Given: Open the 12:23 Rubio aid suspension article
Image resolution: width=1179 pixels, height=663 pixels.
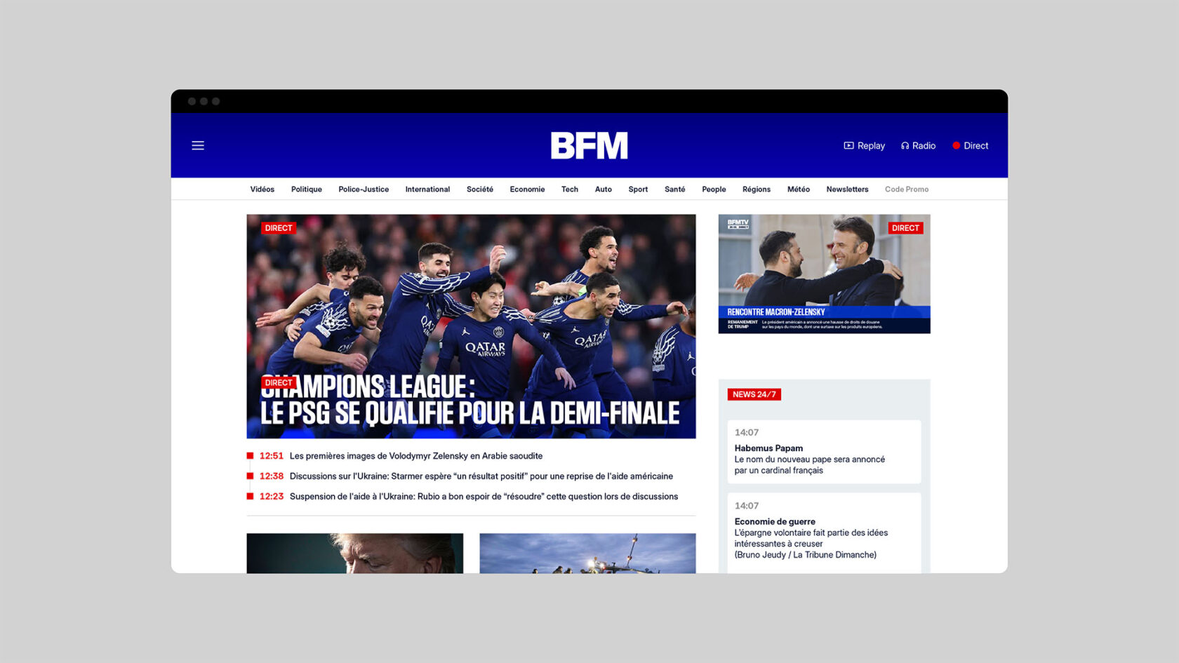Looking at the screenshot, I should pyautogui.click(x=469, y=497).
